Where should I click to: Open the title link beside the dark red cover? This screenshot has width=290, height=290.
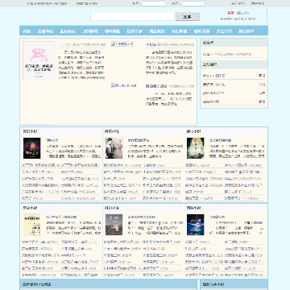pos(52,140)
